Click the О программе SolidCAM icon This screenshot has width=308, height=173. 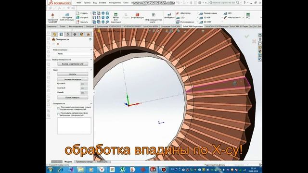(x=52, y=15)
